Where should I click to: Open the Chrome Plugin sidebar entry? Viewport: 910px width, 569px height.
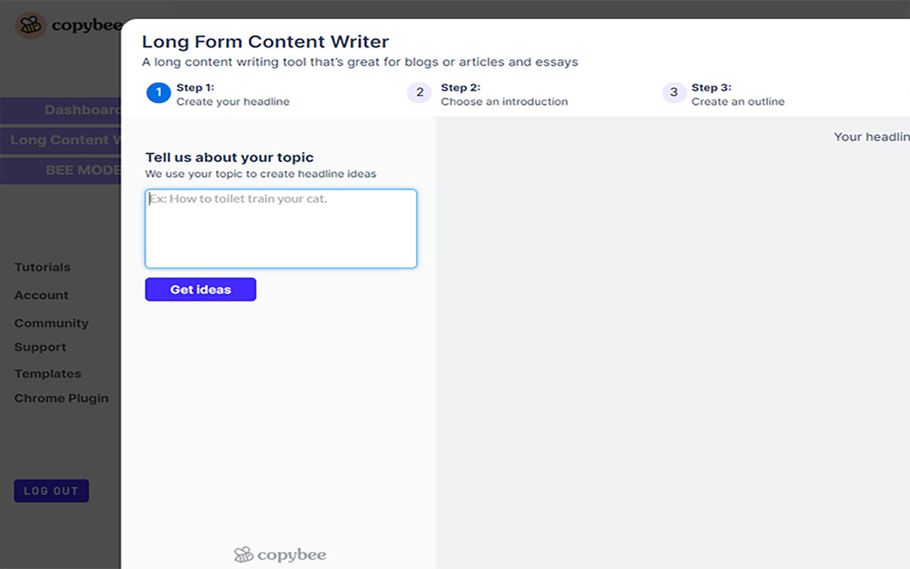pyautogui.click(x=61, y=398)
